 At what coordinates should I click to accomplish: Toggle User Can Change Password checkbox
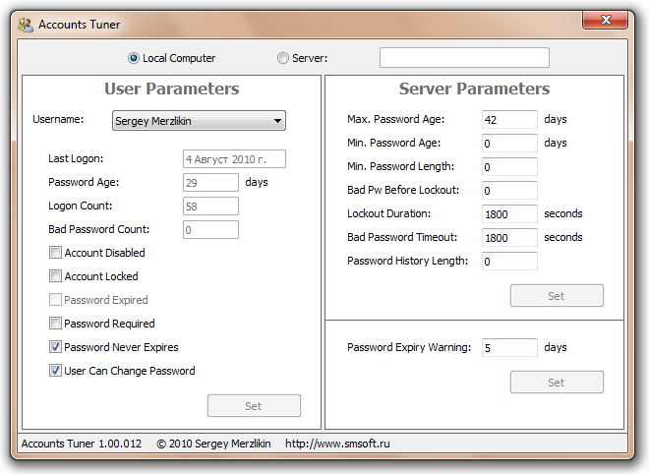(x=55, y=371)
